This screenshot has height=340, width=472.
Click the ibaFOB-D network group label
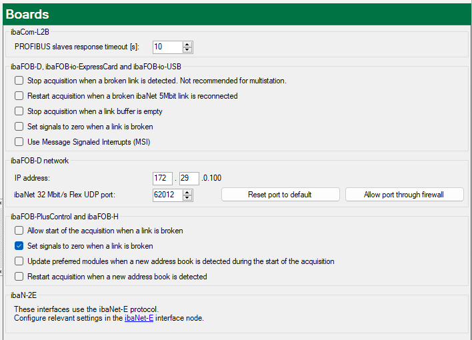(x=40, y=161)
